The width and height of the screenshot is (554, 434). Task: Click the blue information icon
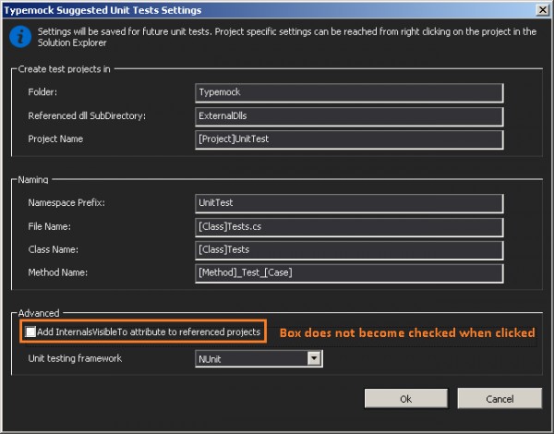click(x=20, y=37)
